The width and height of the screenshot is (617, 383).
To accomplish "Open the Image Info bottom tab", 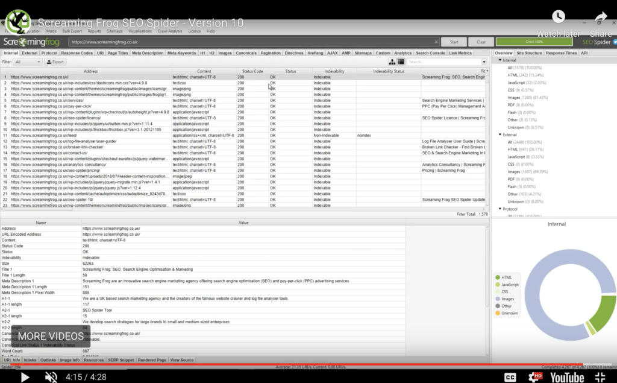I will pos(70,360).
